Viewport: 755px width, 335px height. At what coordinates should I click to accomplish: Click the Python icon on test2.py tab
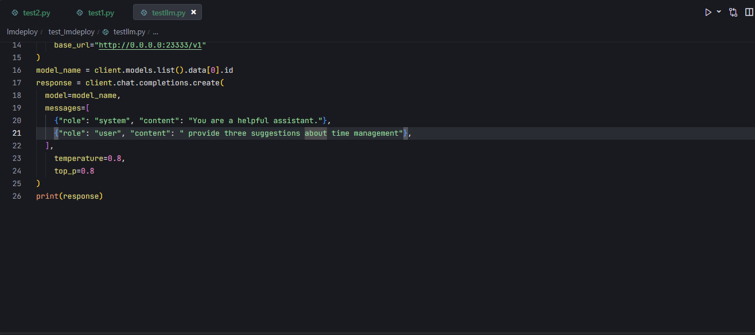coord(15,13)
